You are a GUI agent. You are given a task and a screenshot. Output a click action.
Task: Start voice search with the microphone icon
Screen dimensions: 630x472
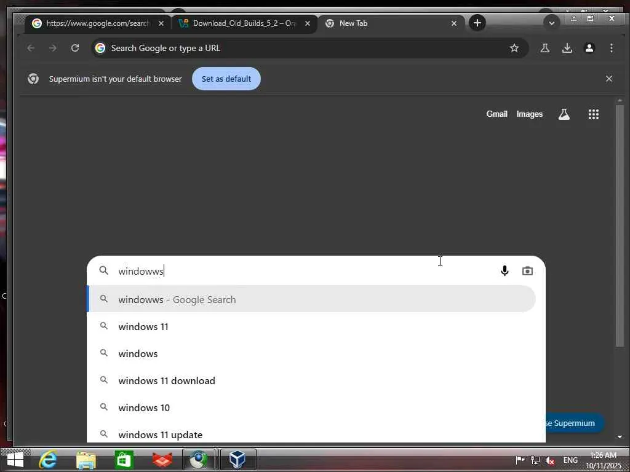pos(504,271)
